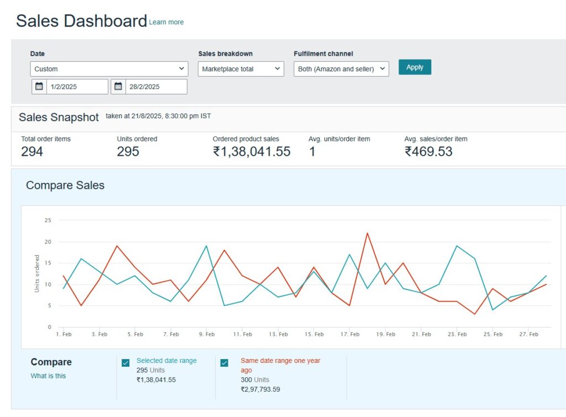Screen dimensions: 566x417
Task: Click the Units ordered value 295
Action: coord(128,152)
